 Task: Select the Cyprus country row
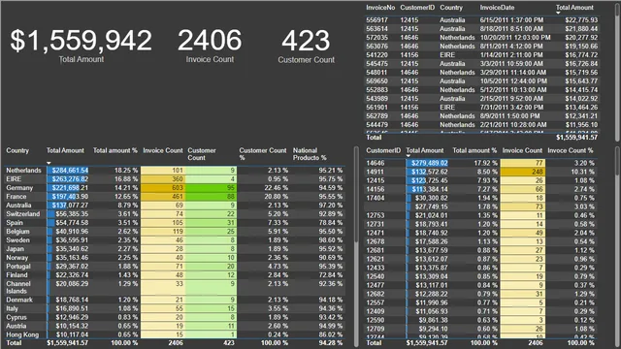pyautogui.click(x=175, y=317)
